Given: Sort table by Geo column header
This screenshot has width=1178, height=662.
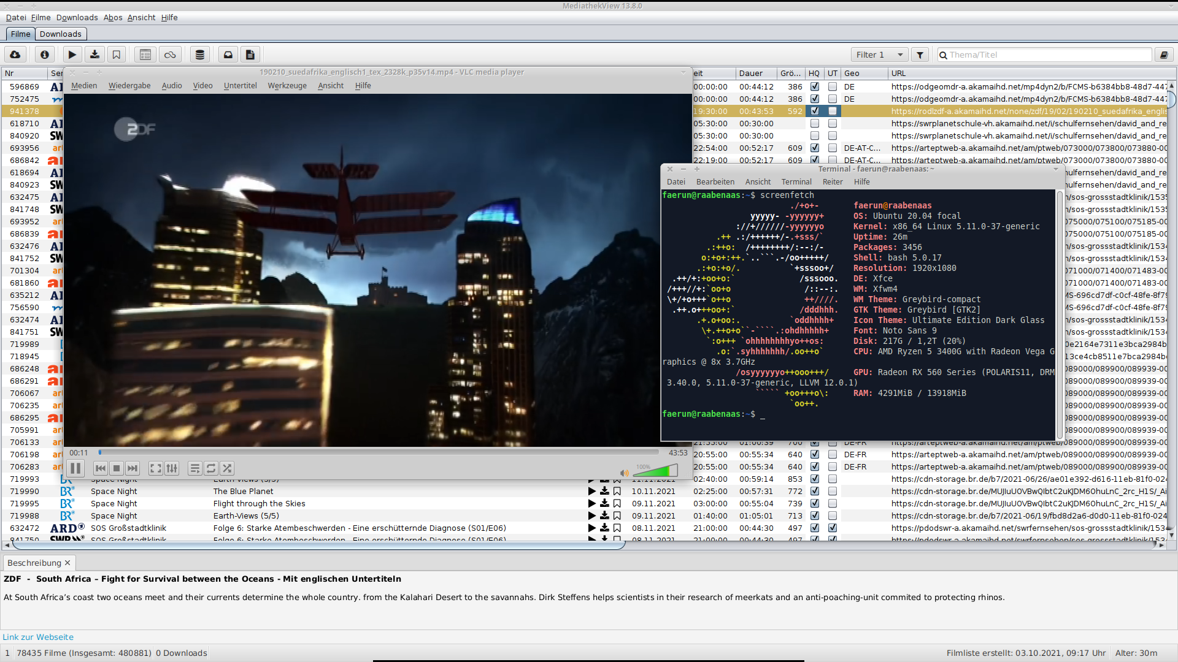Looking at the screenshot, I should click(x=863, y=74).
